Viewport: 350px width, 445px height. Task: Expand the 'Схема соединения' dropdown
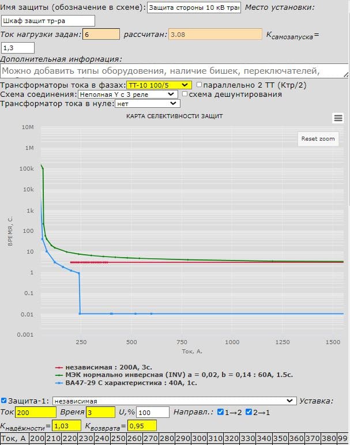click(x=127, y=94)
